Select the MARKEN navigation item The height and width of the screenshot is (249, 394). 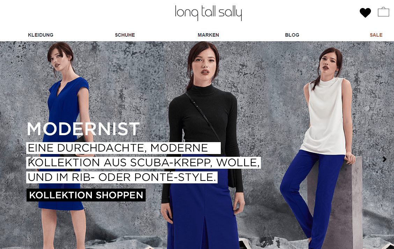[x=208, y=35]
